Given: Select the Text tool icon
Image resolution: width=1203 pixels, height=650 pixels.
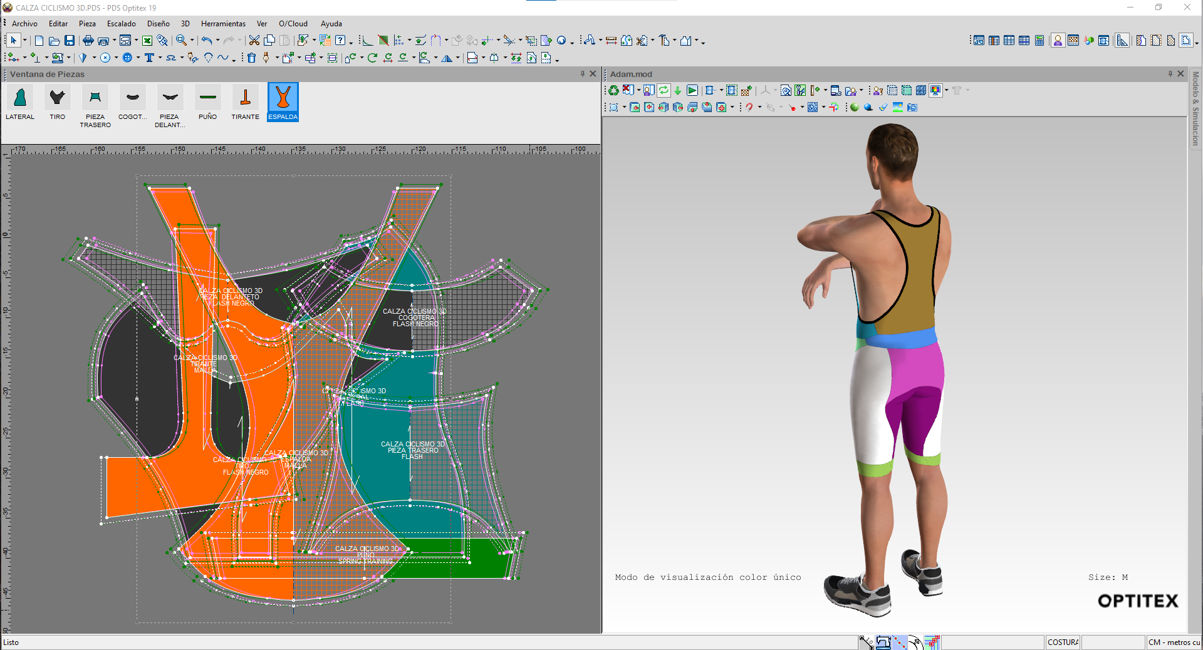Looking at the screenshot, I should (x=149, y=58).
